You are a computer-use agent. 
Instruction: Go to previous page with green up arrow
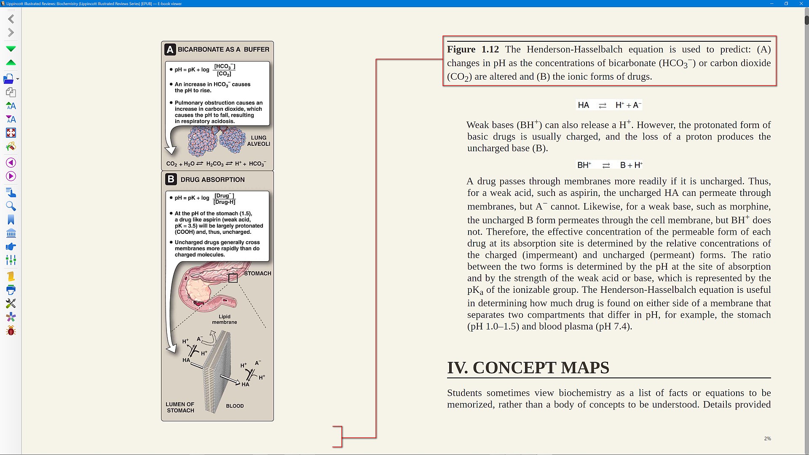11,63
